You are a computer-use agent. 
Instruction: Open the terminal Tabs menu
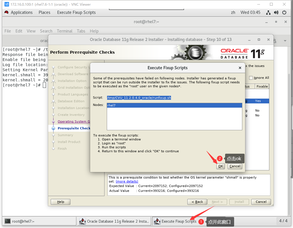pyautogui.click(x=81, y=31)
